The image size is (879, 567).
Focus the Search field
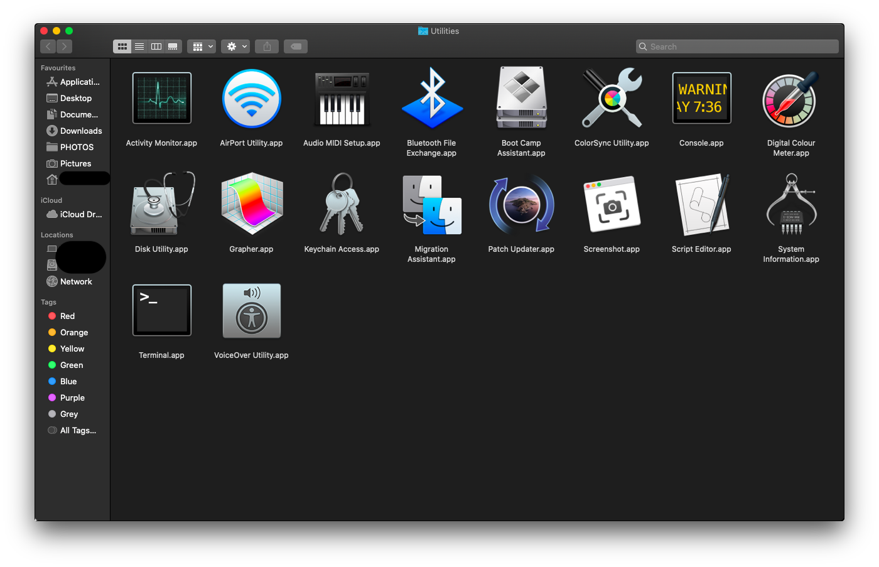pos(737,46)
